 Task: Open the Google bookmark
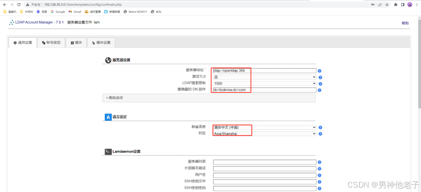(x=58, y=12)
